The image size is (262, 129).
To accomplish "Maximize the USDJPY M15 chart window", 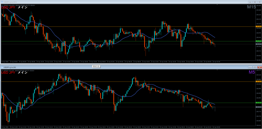I will (x=255, y=2).
